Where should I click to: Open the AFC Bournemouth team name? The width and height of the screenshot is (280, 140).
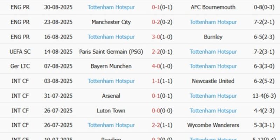tap(213, 7)
